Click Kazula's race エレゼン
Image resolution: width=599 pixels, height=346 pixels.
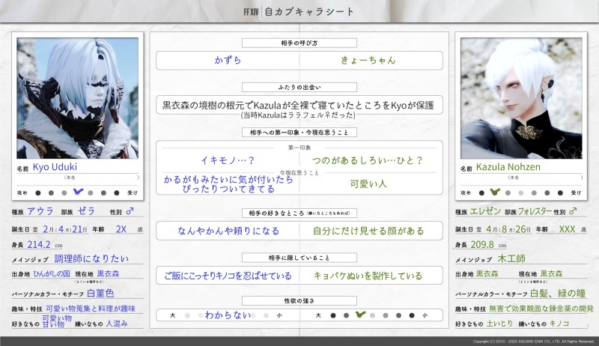pos(485,210)
